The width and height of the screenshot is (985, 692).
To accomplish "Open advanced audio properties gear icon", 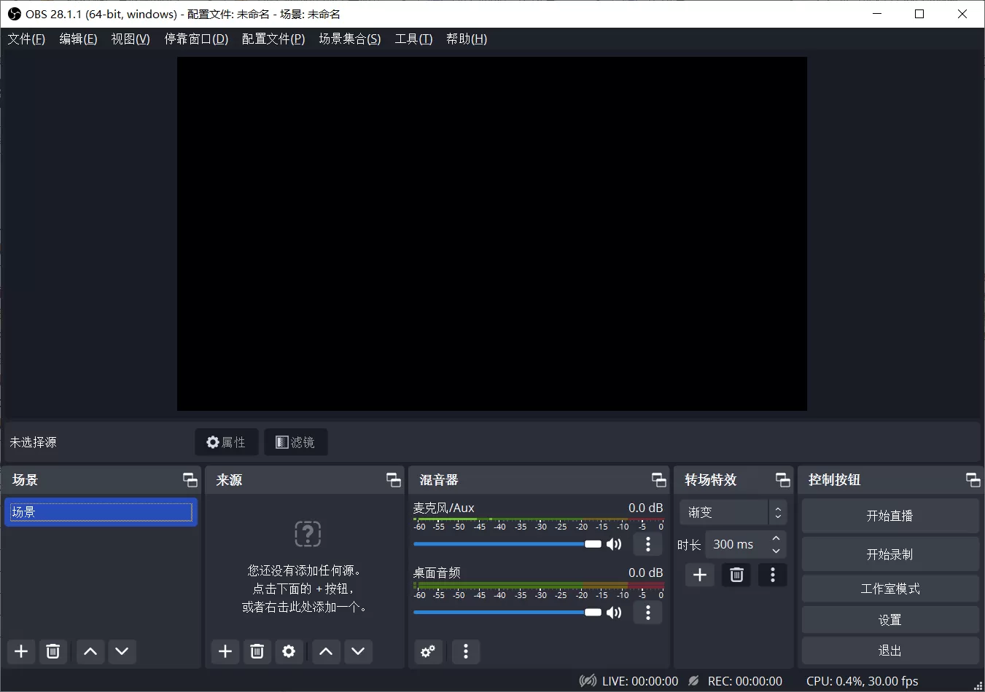I will click(x=428, y=651).
